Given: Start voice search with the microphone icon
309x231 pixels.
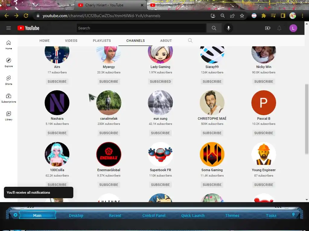Looking at the screenshot, I should (228, 28).
